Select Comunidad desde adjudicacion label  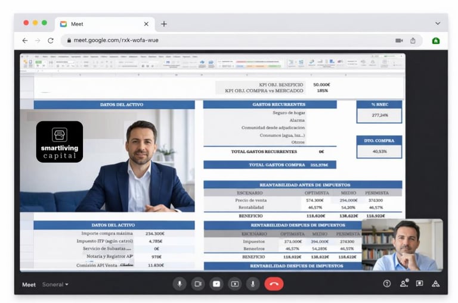coord(273,127)
